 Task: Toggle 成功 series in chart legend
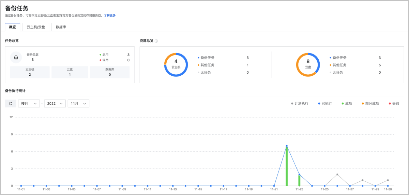(x=347, y=104)
